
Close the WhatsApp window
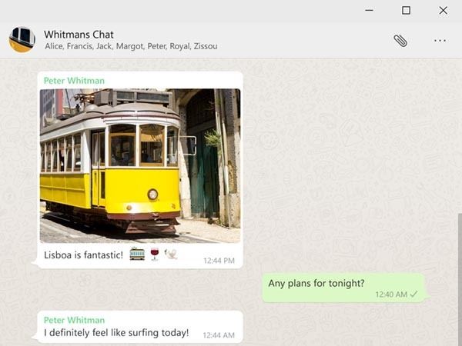[444, 10]
